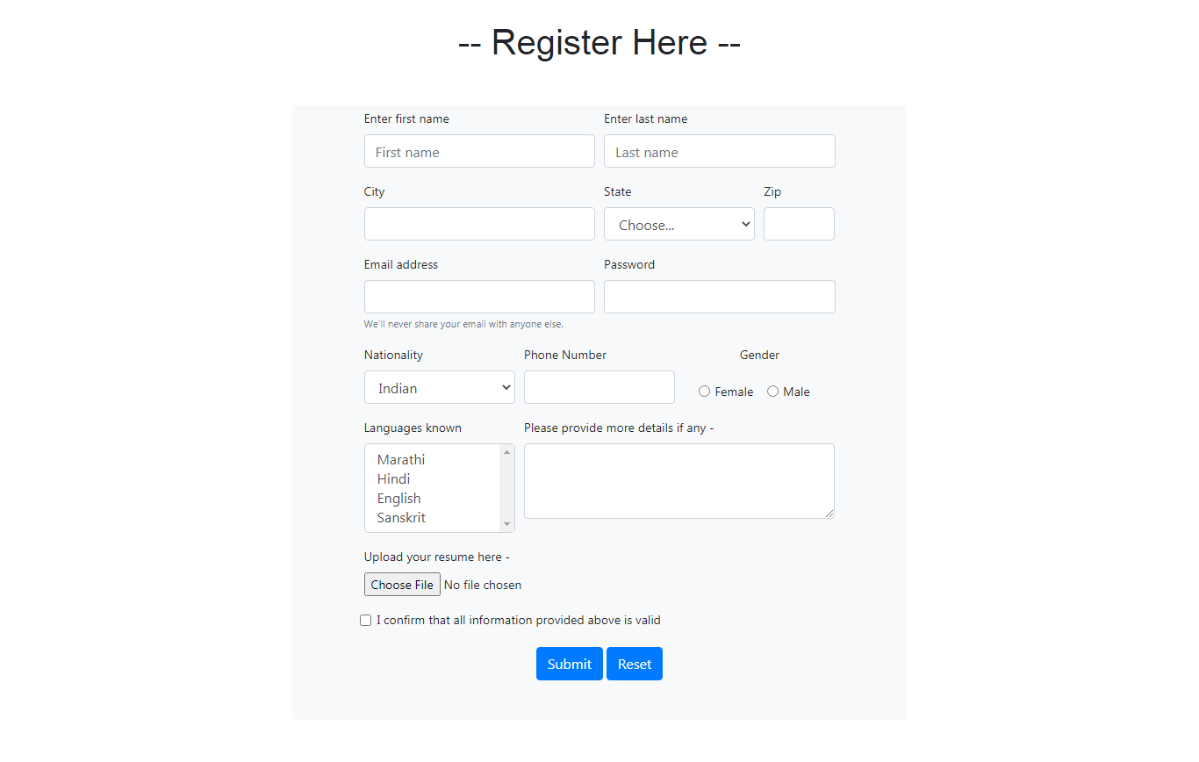The height and width of the screenshot is (762, 1199).
Task: Click the more details text area
Action: (678, 480)
